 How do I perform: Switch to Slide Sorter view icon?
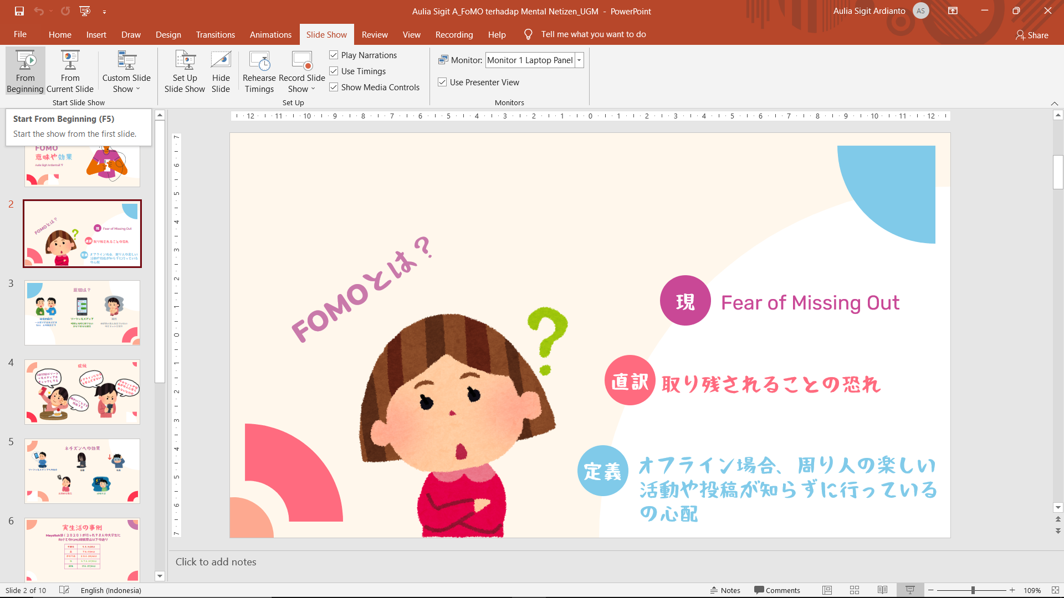coord(855,590)
